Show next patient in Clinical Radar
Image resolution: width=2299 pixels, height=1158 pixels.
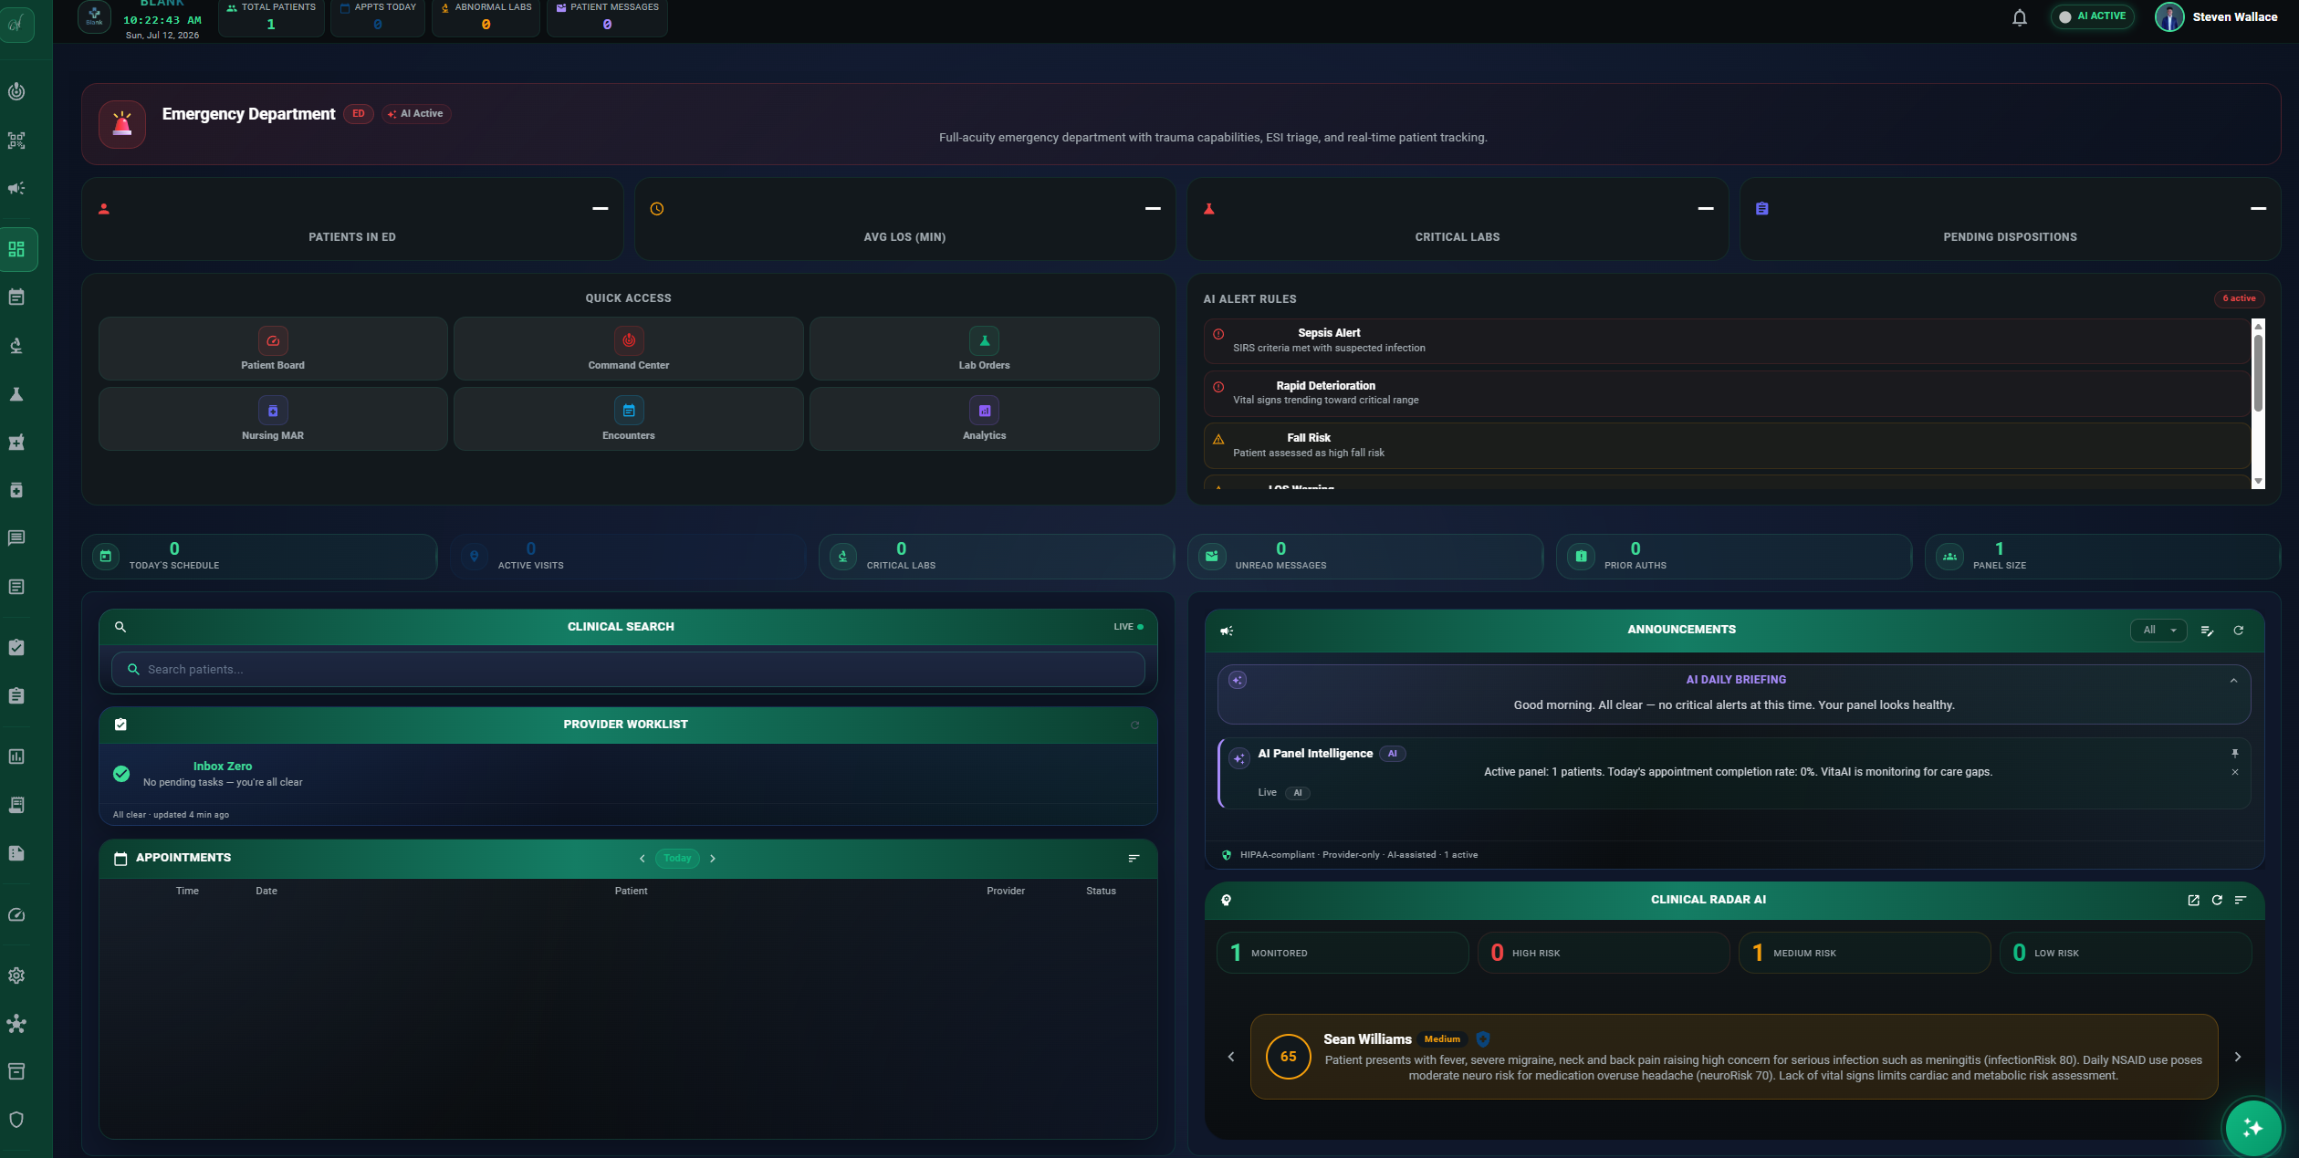pyautogui.click(x=2237, y=1057)
